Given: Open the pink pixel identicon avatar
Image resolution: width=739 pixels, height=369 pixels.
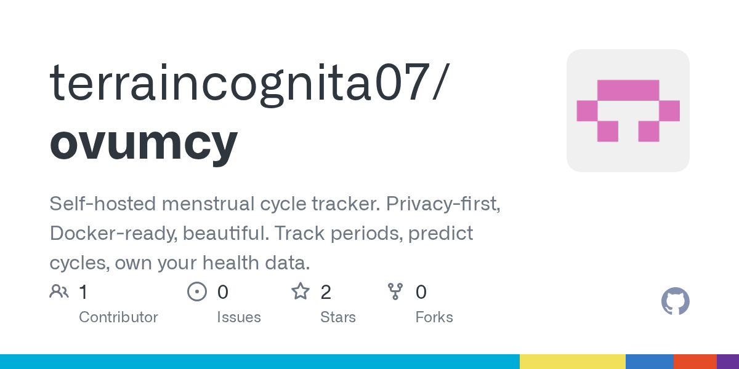Looking at the screenshot, I should pos(628,111).
